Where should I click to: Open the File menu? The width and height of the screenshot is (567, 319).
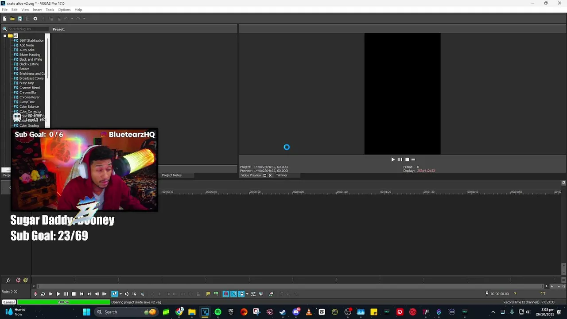[4, 10]
